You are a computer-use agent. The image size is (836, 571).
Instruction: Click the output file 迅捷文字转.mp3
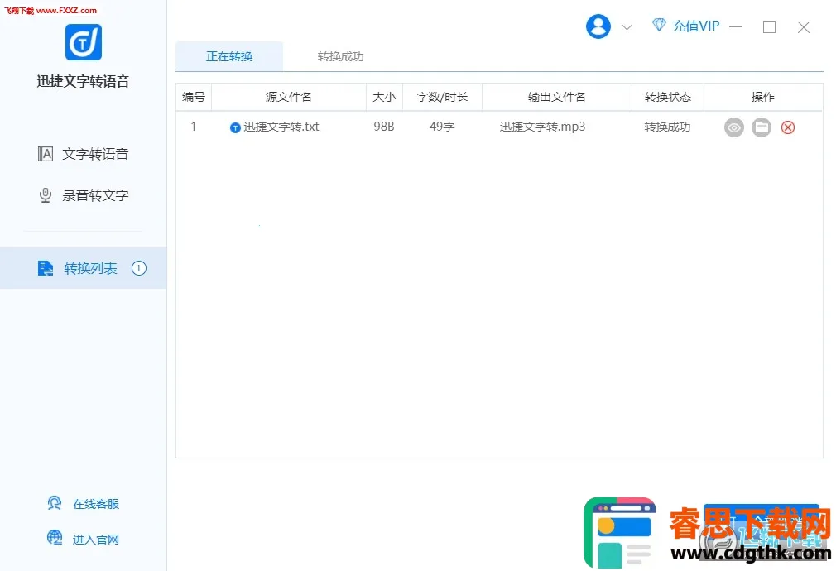pos(542,127)
